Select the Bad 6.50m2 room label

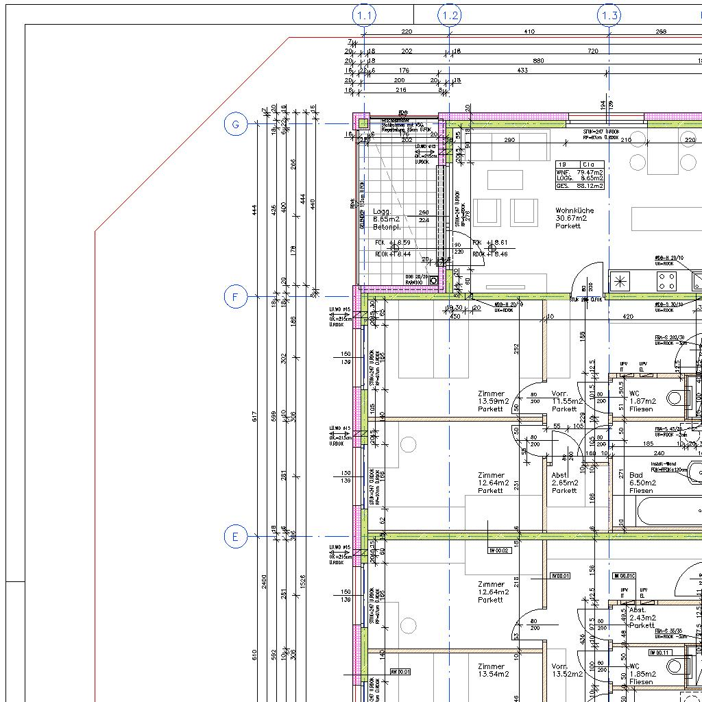[642, 483]
